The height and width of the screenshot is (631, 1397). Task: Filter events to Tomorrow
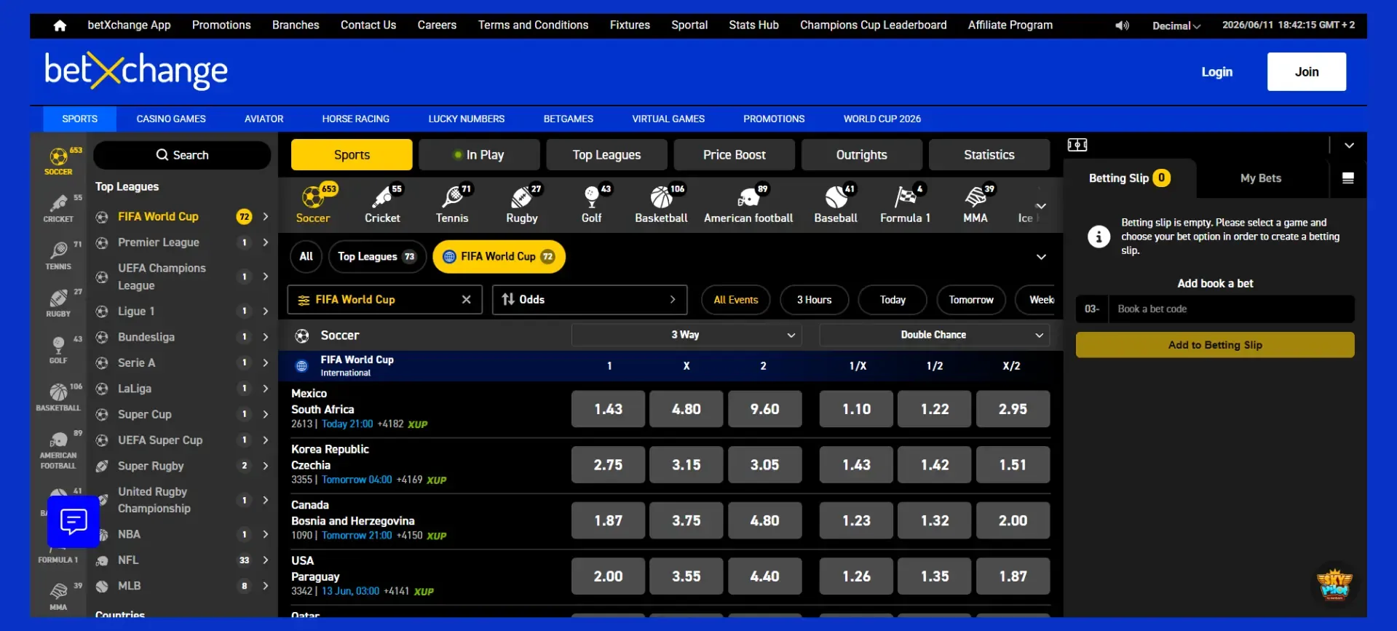[x=971, y=300]
